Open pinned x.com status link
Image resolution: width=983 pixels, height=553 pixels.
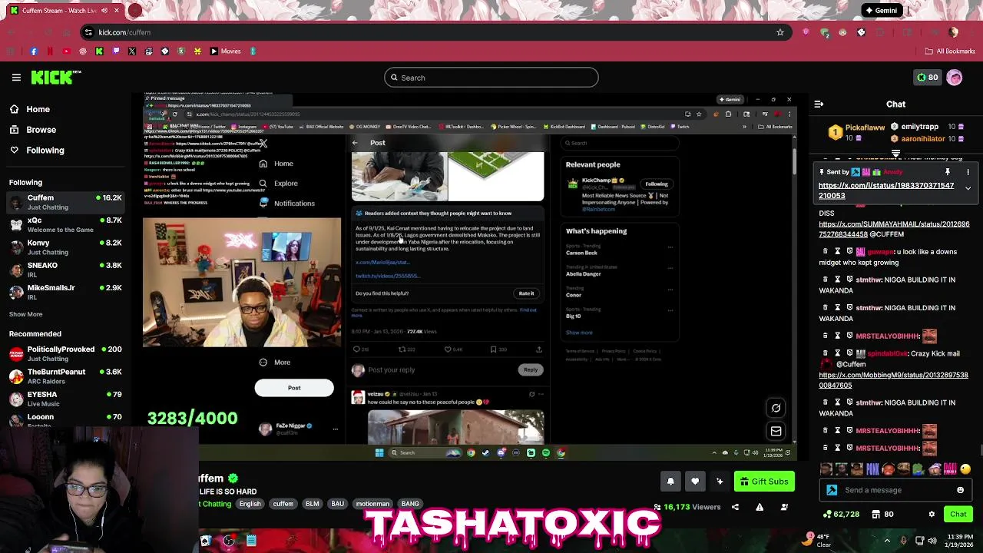[x=886, y=190]
